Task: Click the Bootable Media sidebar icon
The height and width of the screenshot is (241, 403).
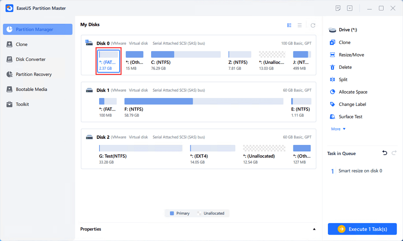Action: (10, 89)
